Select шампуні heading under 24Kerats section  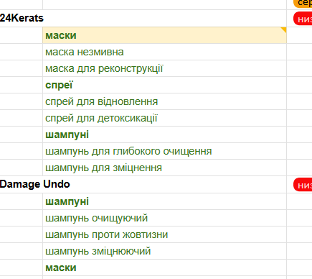pyautogui.click(x=164, y=134)
